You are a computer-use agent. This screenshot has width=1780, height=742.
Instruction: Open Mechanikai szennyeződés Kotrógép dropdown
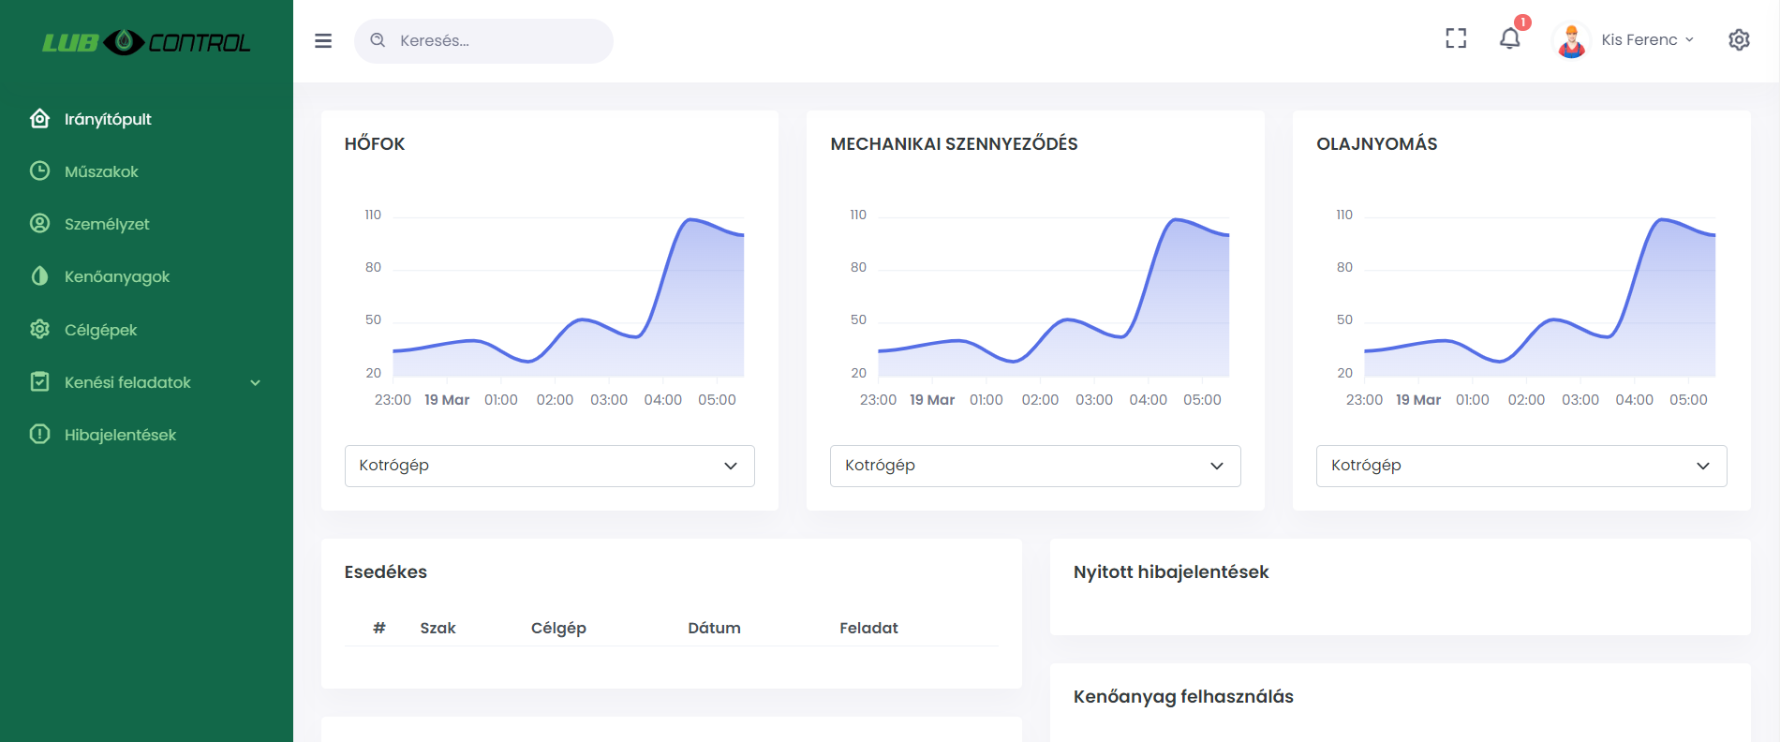coord(1035,466)
